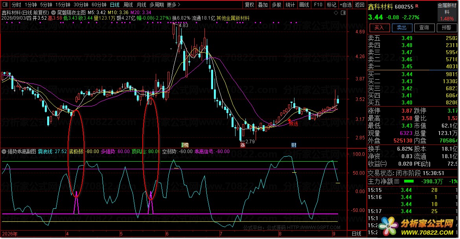Add stock to watchlist via +自选
Screen dimensions: 460x239
(346, 5)
